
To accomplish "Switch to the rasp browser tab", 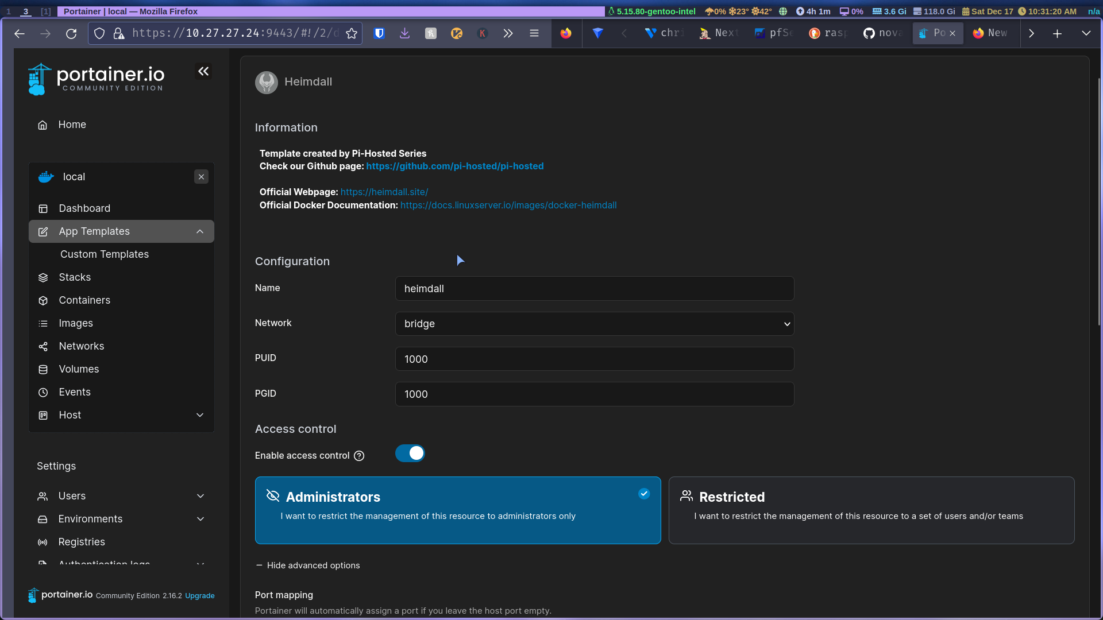I will [829, 33].
